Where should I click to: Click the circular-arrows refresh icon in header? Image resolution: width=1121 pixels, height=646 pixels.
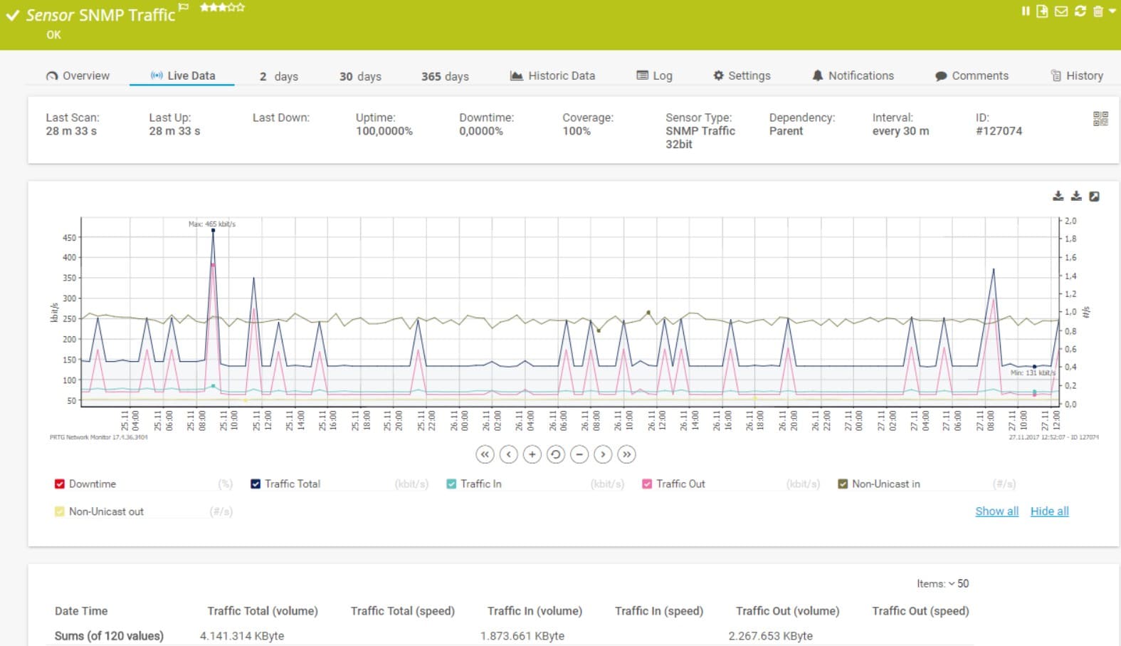[x=1080, y=11]
